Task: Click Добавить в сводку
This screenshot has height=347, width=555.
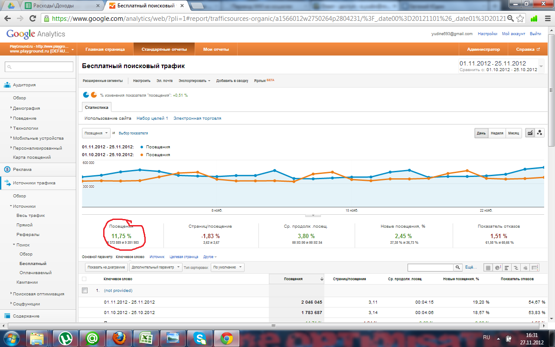Action: point(232,81)
